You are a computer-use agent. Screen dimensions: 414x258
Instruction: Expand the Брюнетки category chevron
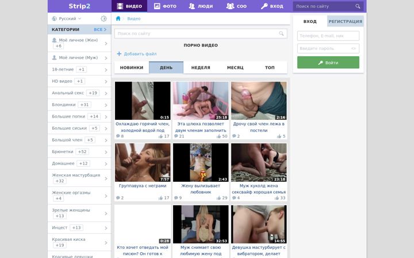click(x=106, y=152)
